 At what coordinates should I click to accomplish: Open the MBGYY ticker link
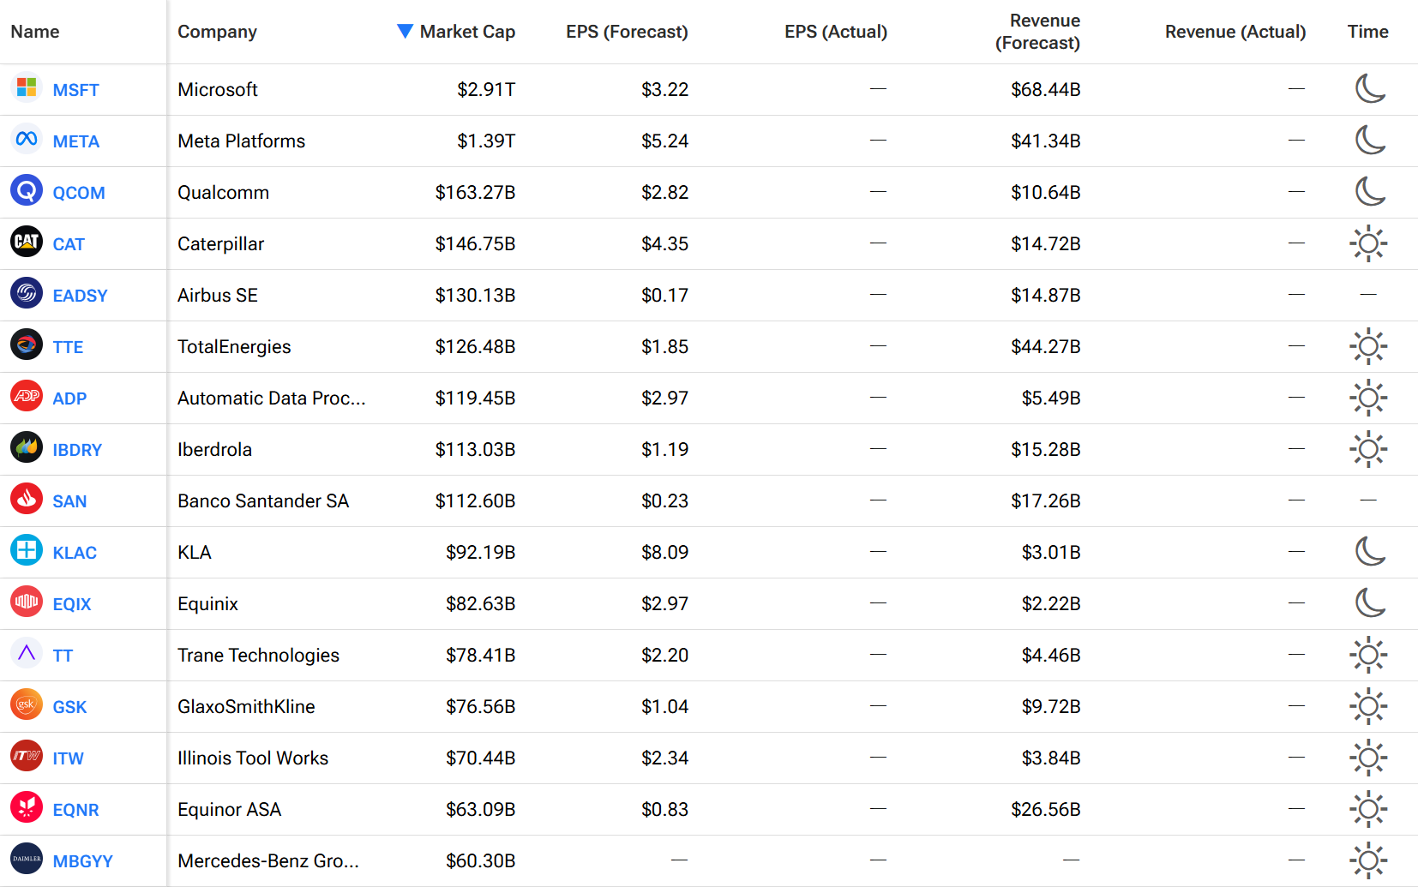pos(83,861)
